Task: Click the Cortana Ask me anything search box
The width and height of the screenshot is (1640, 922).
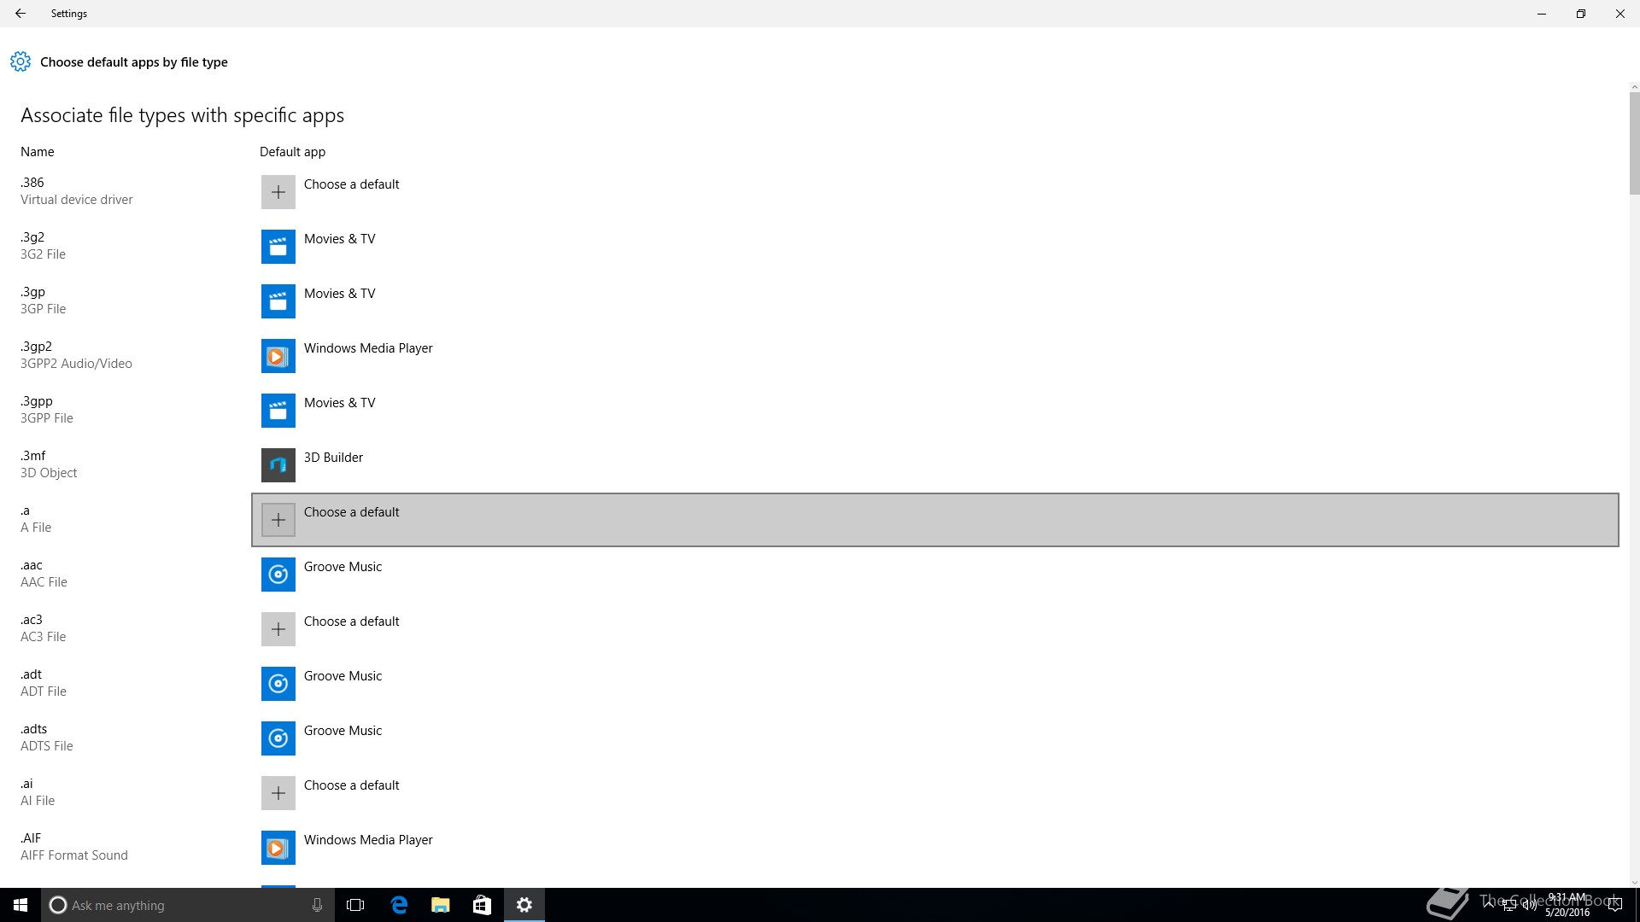Action: pyautogui.click(x=188, y=905)
